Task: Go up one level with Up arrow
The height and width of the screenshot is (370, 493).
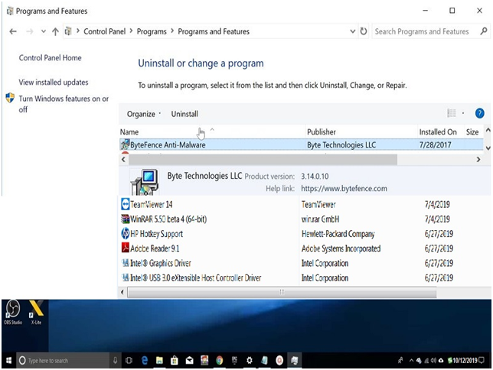Action: pyautogui.click(x=55, y=31)
